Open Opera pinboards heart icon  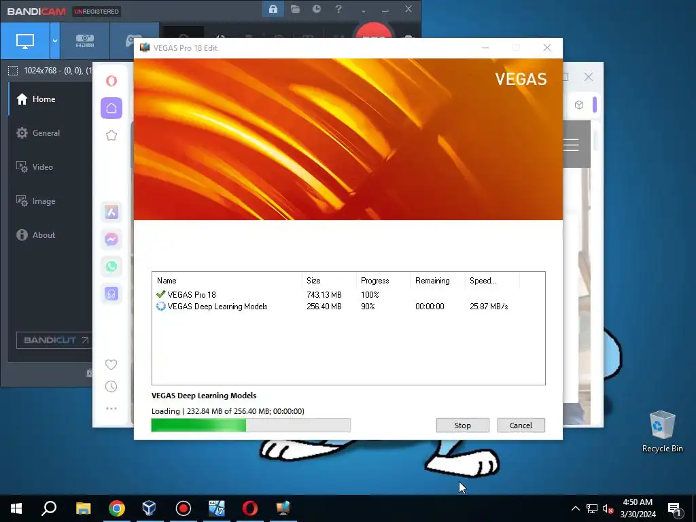pos(111,364)
